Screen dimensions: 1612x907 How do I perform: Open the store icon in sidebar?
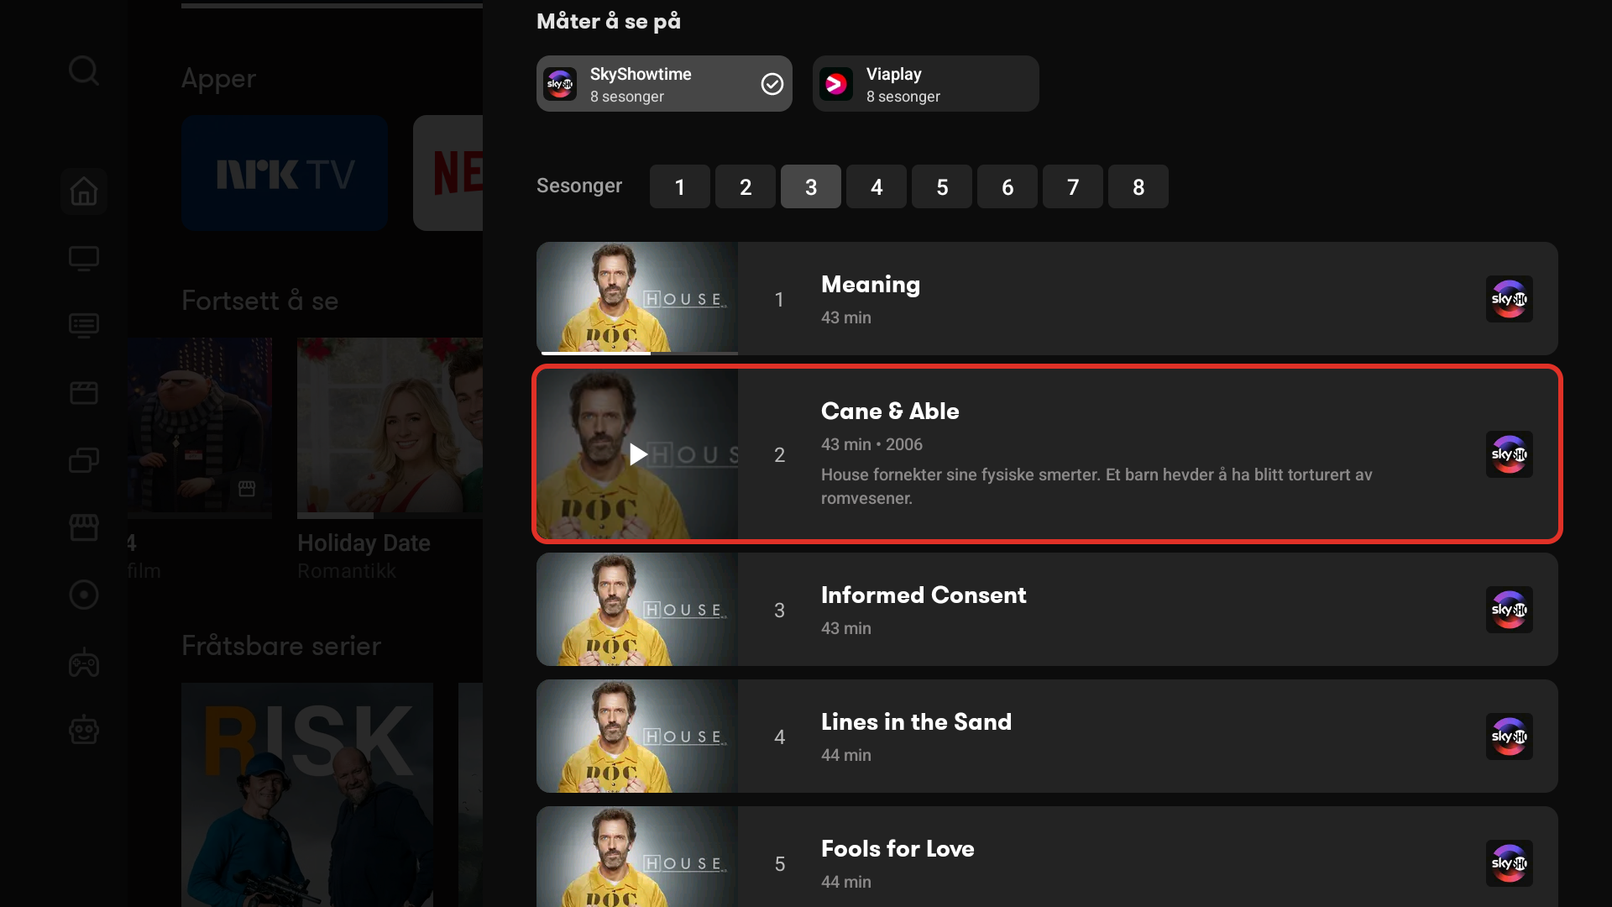tap(84, 527)
